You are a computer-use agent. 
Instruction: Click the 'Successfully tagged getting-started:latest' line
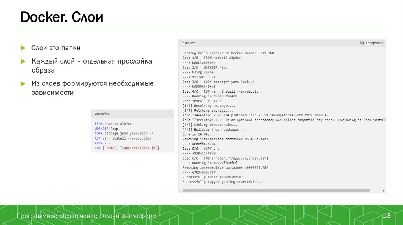[x=223, y=182]
